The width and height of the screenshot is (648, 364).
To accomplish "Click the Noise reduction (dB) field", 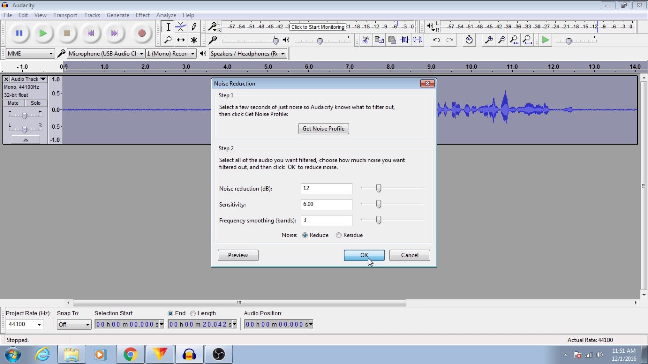I will coord(327,188).
